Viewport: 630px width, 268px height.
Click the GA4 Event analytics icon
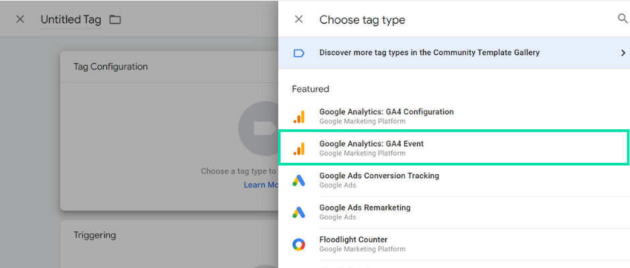click(x=299, y=149)
